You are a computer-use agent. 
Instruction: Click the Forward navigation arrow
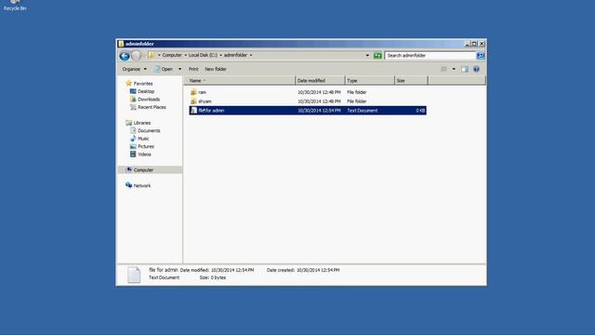(x=137, y=56)
